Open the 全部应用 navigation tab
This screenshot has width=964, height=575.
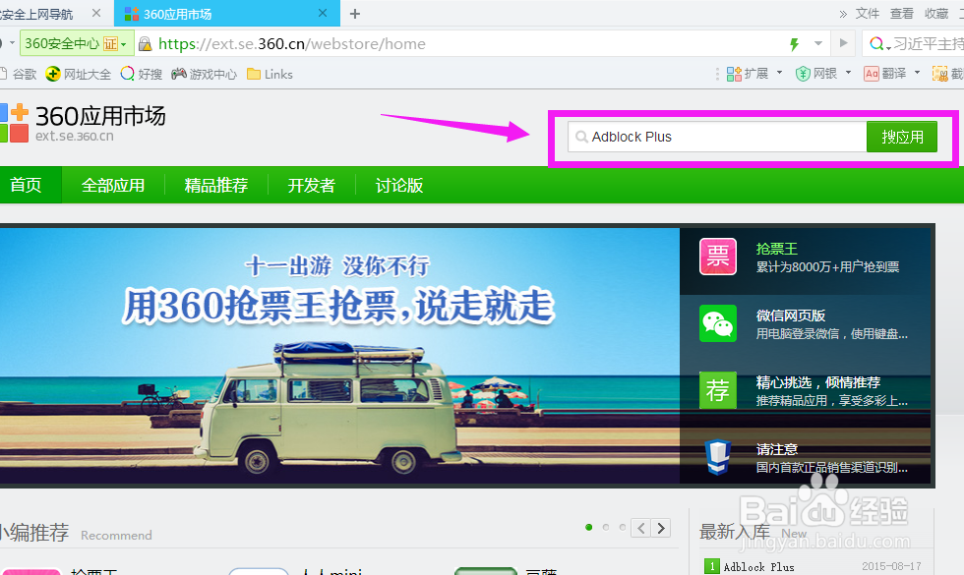(x=113, y=185)
